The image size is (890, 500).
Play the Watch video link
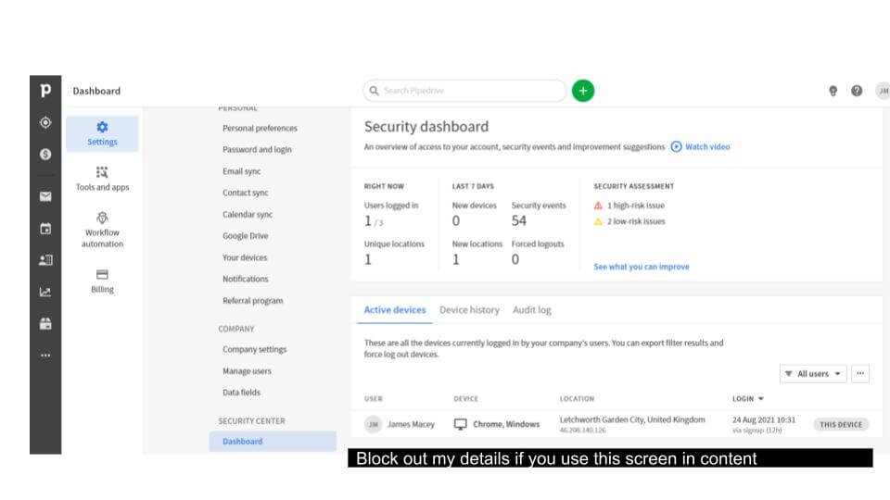pyautogui.click(x=701, y=147)
